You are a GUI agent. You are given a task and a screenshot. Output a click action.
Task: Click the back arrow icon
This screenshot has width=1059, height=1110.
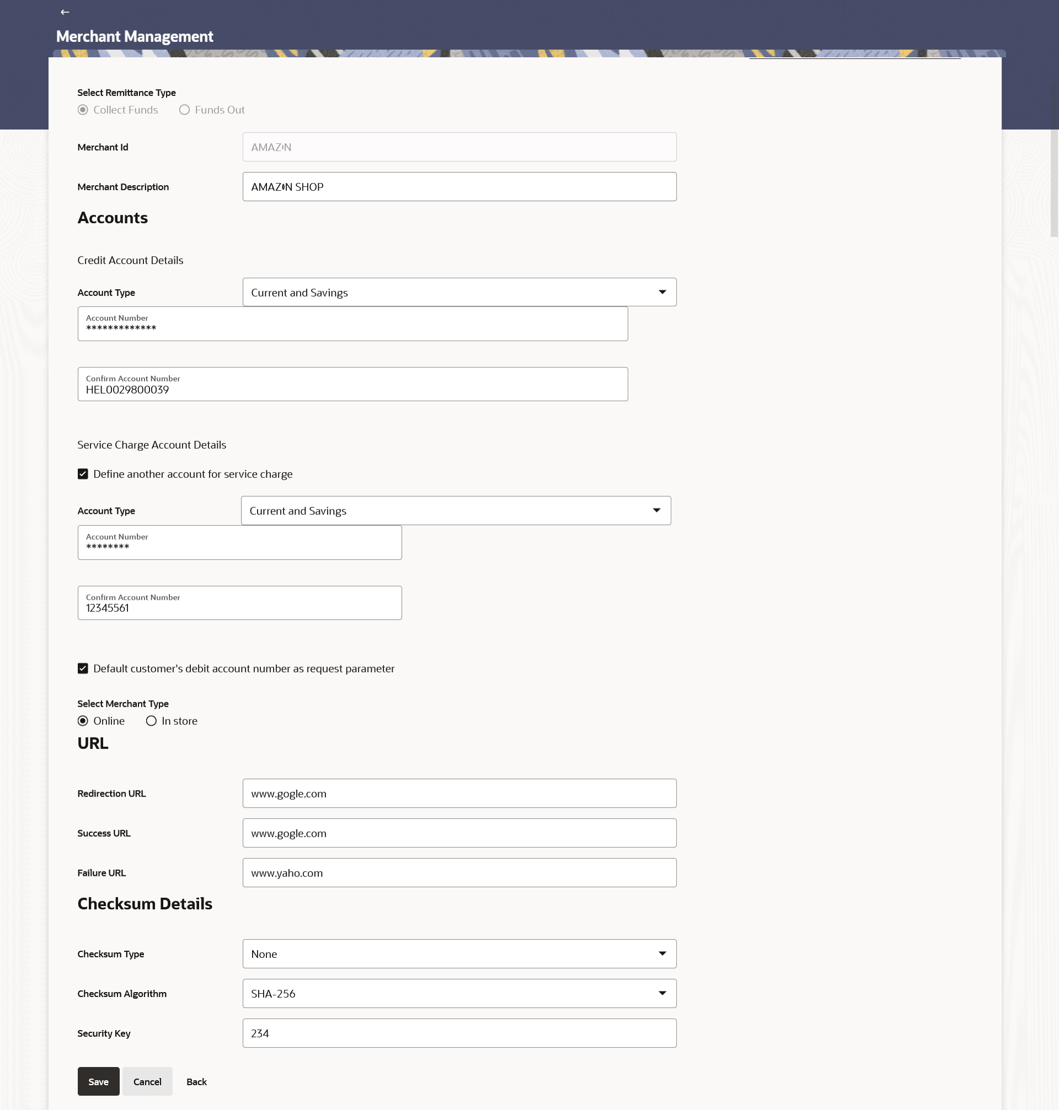click(65, 12)
